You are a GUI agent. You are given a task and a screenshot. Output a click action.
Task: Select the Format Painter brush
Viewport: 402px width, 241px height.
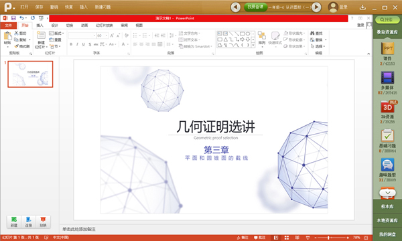click(16, 46)
